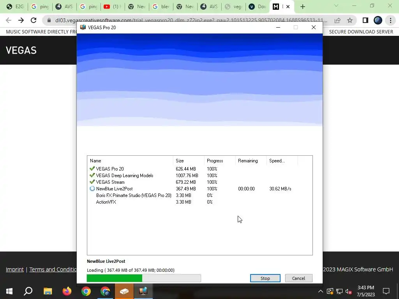The height and width of the screenshot is (299, 399).
Task: Click the taskbar clock showing 3:43 PM
Action: 365,291
